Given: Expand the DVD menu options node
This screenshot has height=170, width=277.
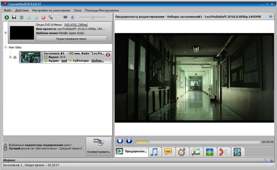Looking at the screenshot, I should click(x=6, y=33).
